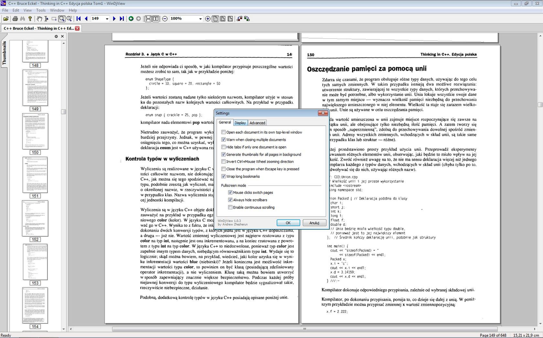Open the Edit menu
543x338 pixels.
coord(16,10)
